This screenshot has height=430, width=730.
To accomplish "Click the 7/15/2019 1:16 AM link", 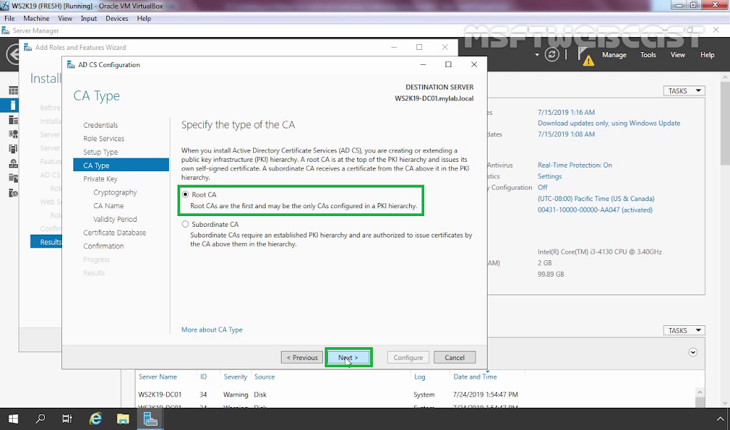I will [566, 112].
